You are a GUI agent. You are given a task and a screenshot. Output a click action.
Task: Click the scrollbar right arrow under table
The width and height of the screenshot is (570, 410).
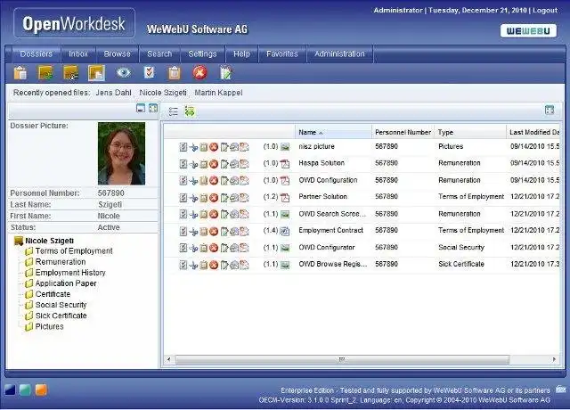554,360
